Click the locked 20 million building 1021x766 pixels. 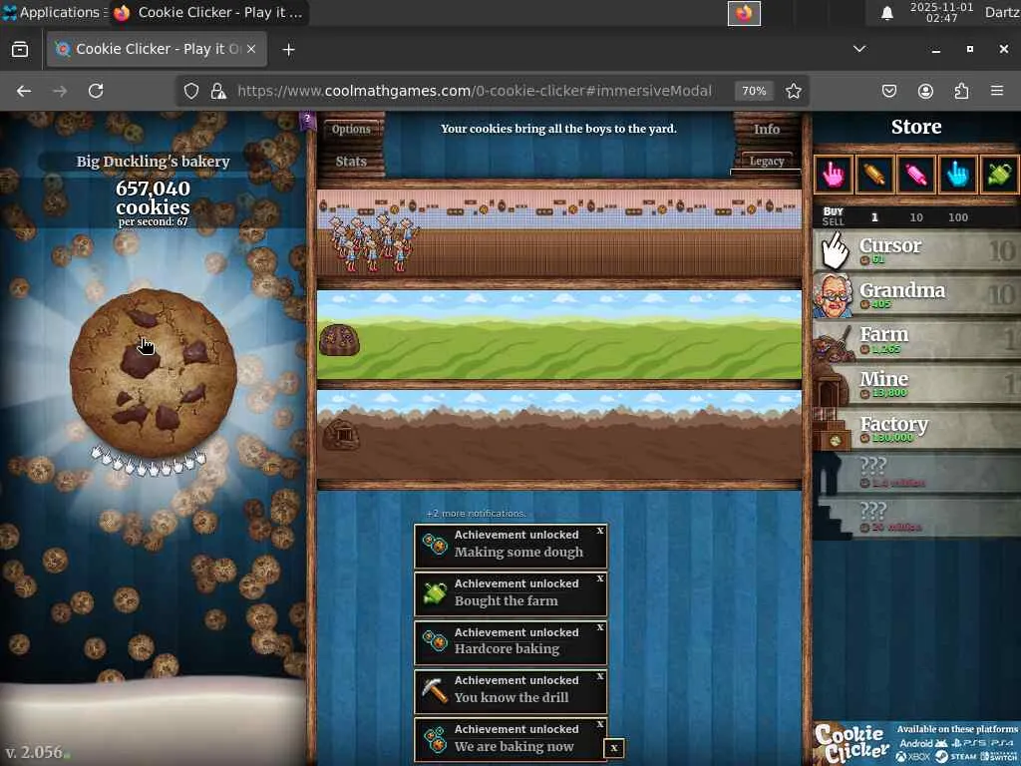tap(917, 518)
